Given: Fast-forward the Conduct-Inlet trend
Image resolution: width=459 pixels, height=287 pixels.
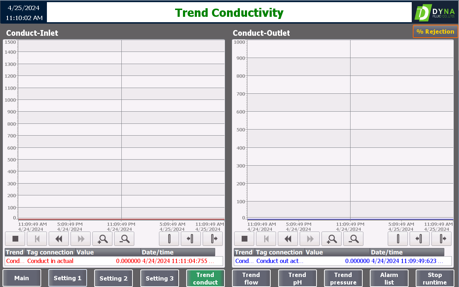Looking at the screenshot, I should [81, 239].
